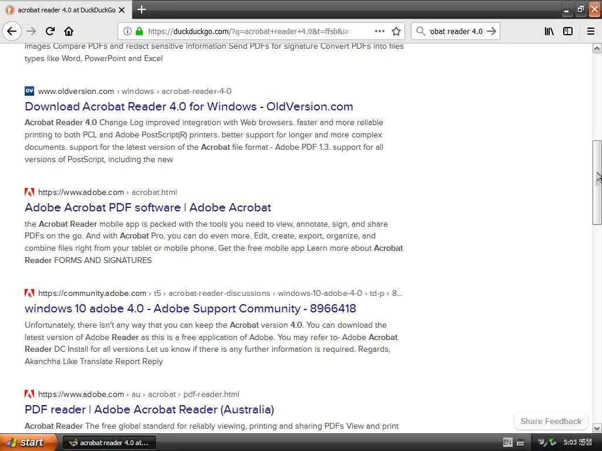602x451 pixels.
Task: Reload the current page
Action: pos(50,31)
